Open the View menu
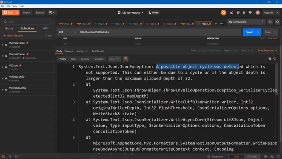Screen dimensions: 282x159 15,6
